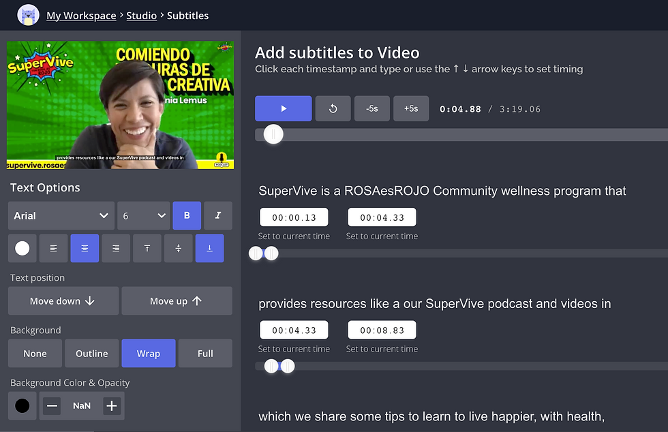Click second subtitle's left range handle
The height and width of the screenshot is (432, 668).
point(271,366)
